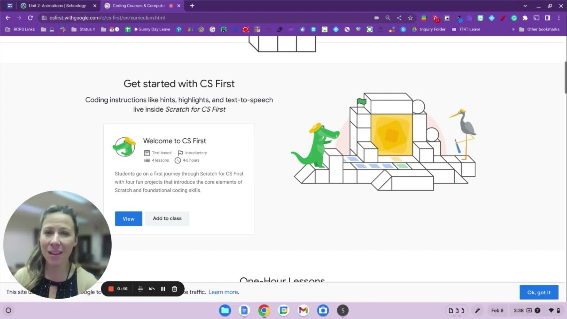Open Inquiry Folder bookmark
Viewport: 567px width, 319px height.
tap(429, 29)
